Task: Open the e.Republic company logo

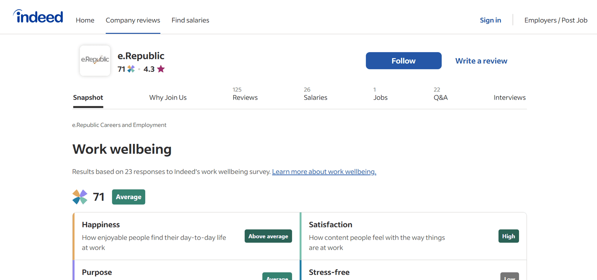Action: [x=95, y=60]
